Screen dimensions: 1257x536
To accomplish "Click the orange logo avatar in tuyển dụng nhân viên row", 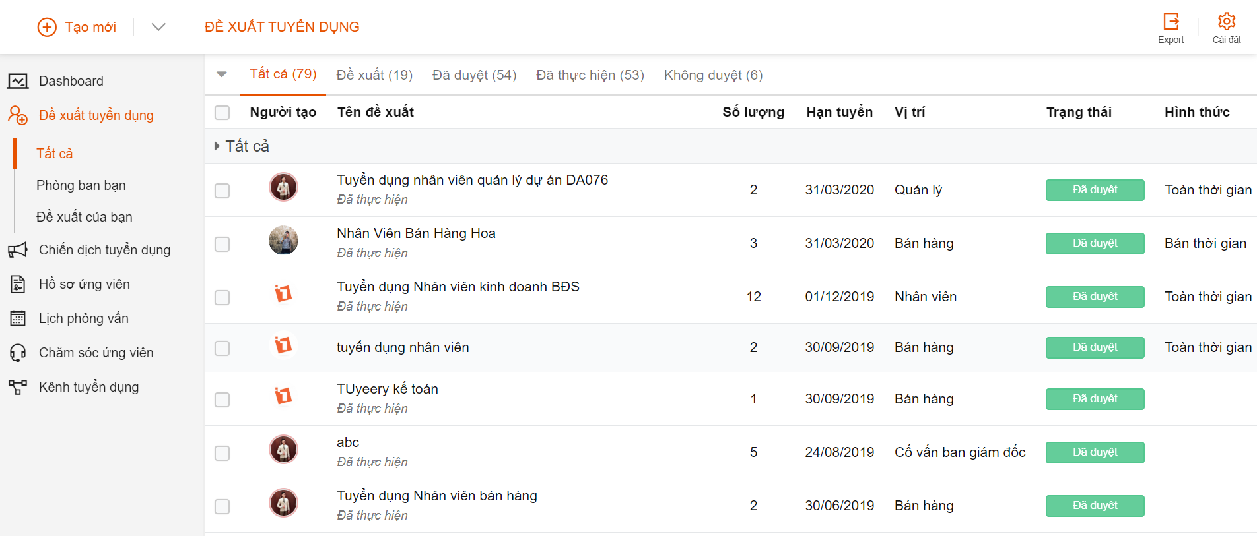I will pyautogui.click(x=283, y=344).
